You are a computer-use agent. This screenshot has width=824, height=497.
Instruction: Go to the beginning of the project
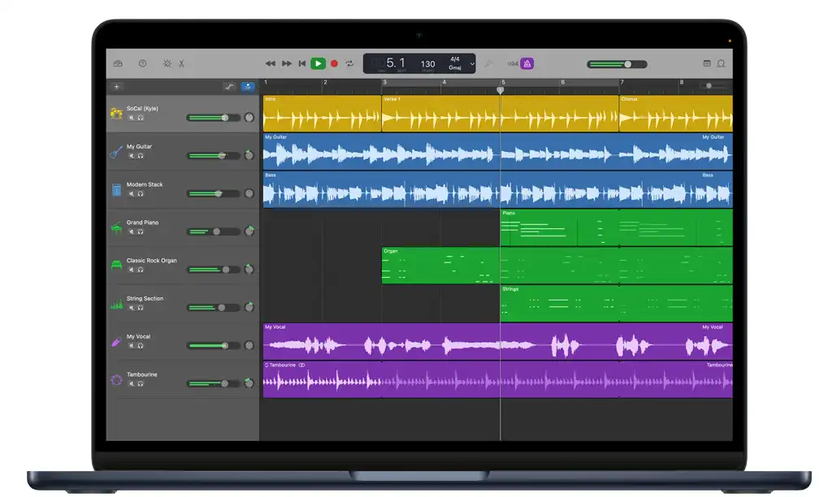302,63
